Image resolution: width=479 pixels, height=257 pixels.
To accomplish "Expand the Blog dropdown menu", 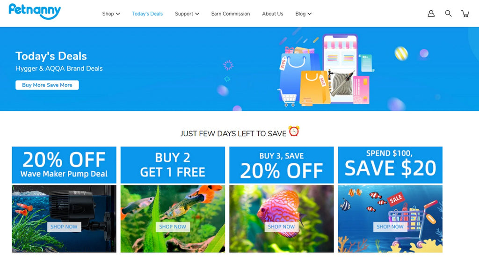I will (x=303, y=14).
